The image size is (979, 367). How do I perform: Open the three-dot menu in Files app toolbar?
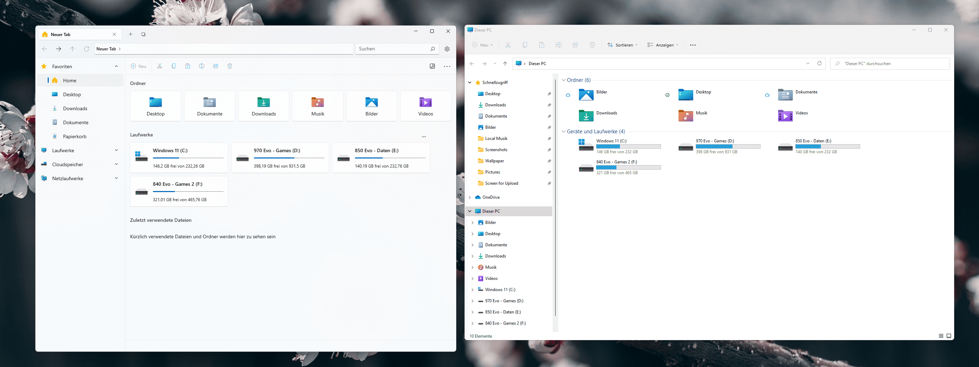[x=447, y=66]
